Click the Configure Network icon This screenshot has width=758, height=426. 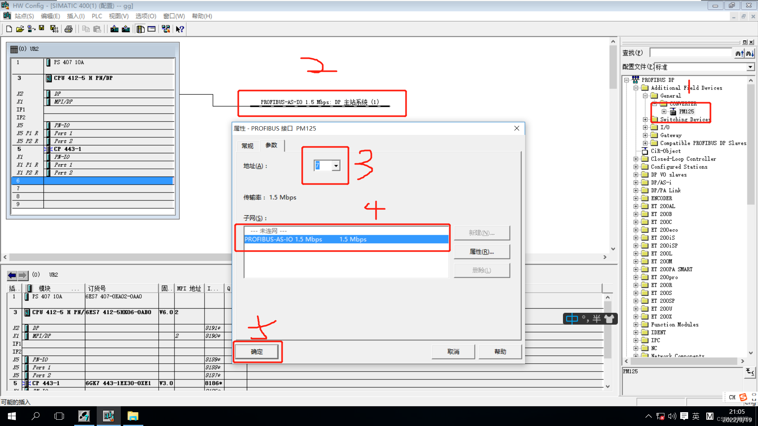166,29
